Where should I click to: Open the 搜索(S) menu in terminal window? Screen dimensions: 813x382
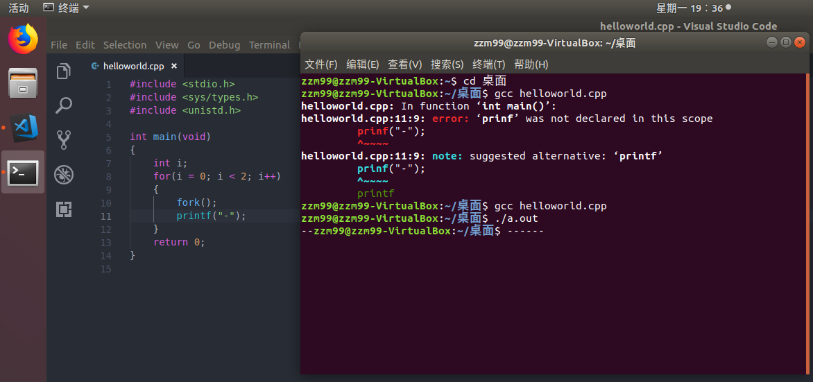click(x=447, y=64)
